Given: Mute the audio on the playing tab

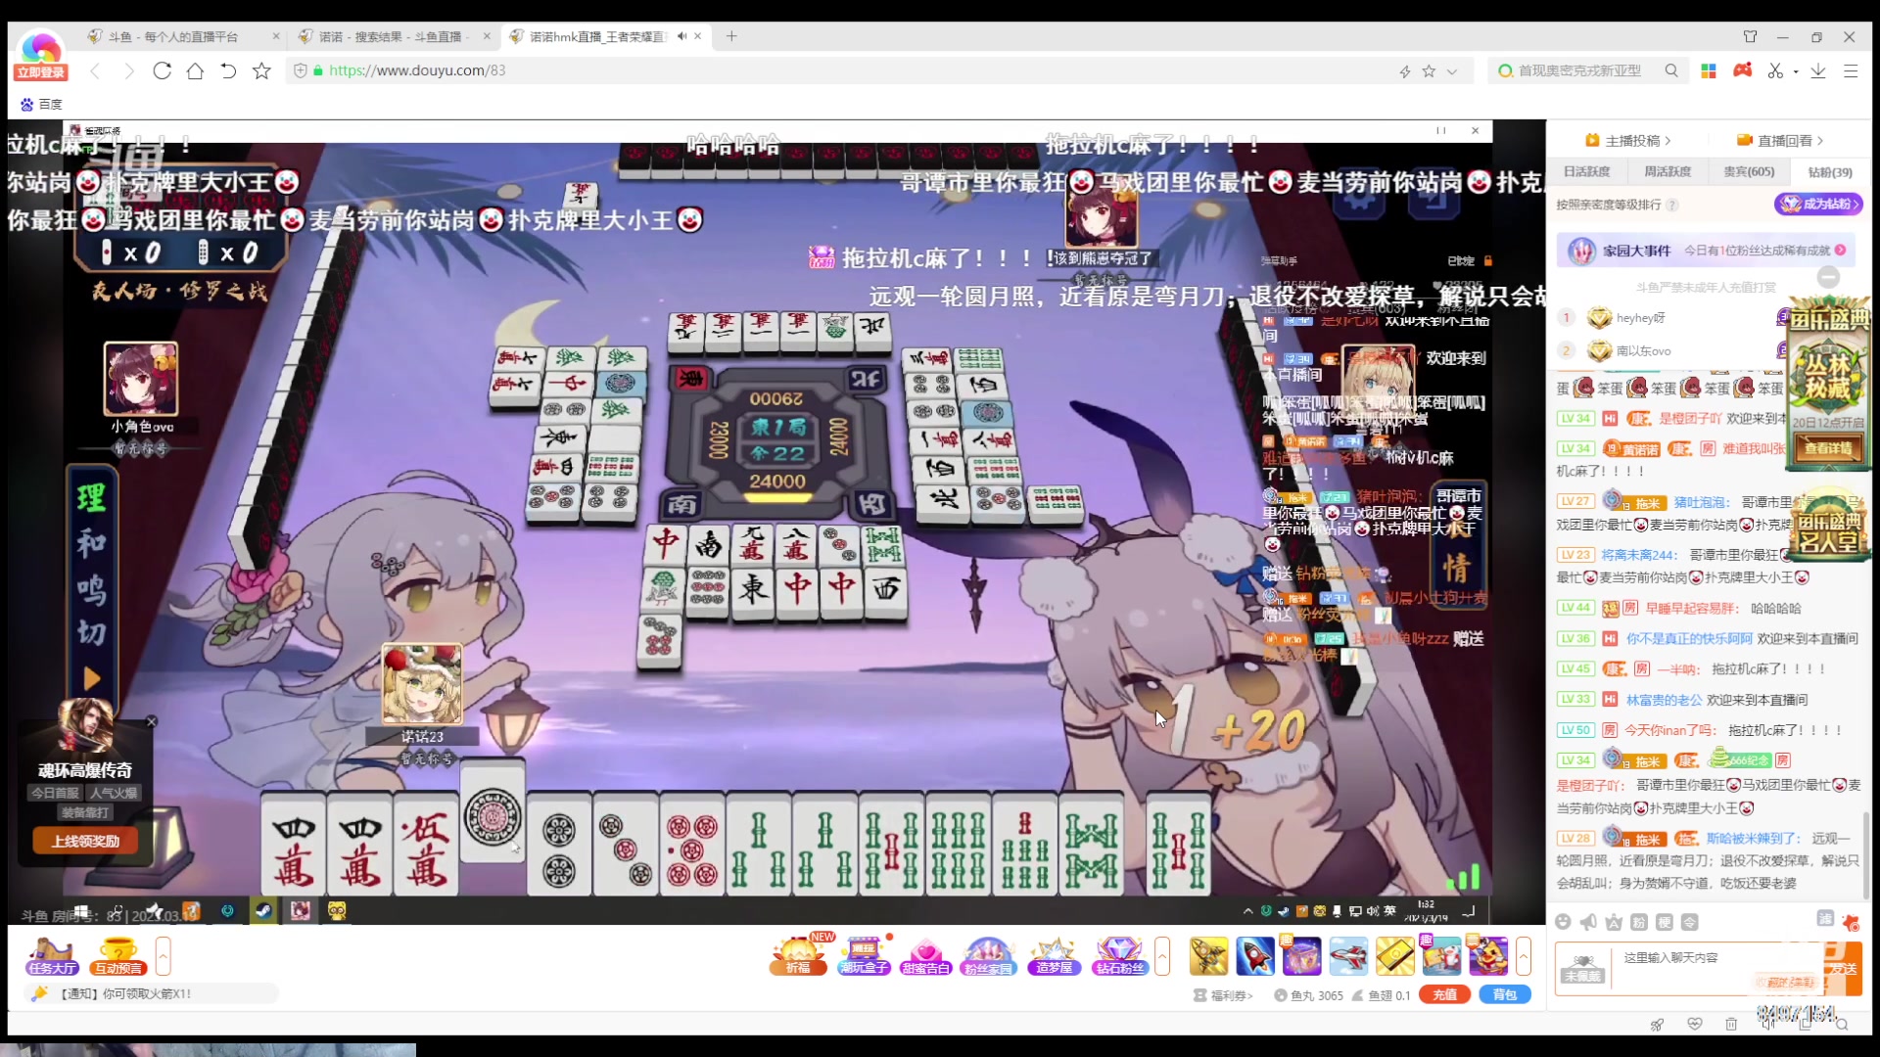Looking at the screenshot, I should pos(681,36).
